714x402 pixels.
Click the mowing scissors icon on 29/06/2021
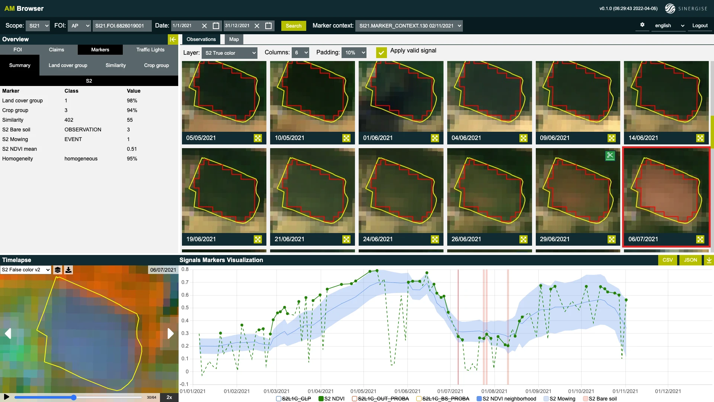click(610, 156)
